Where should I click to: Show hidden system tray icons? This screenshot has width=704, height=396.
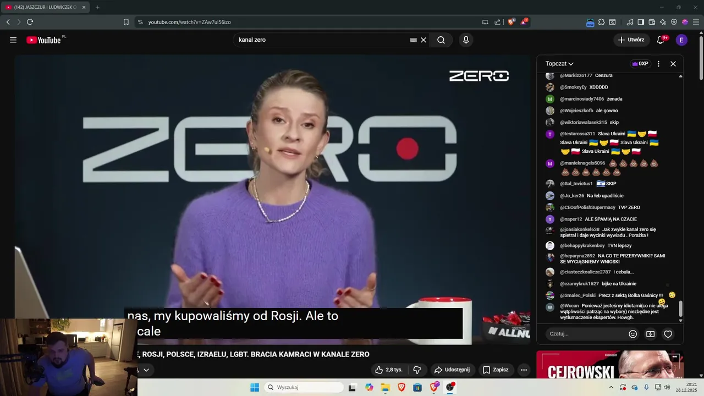click(610, 387)
